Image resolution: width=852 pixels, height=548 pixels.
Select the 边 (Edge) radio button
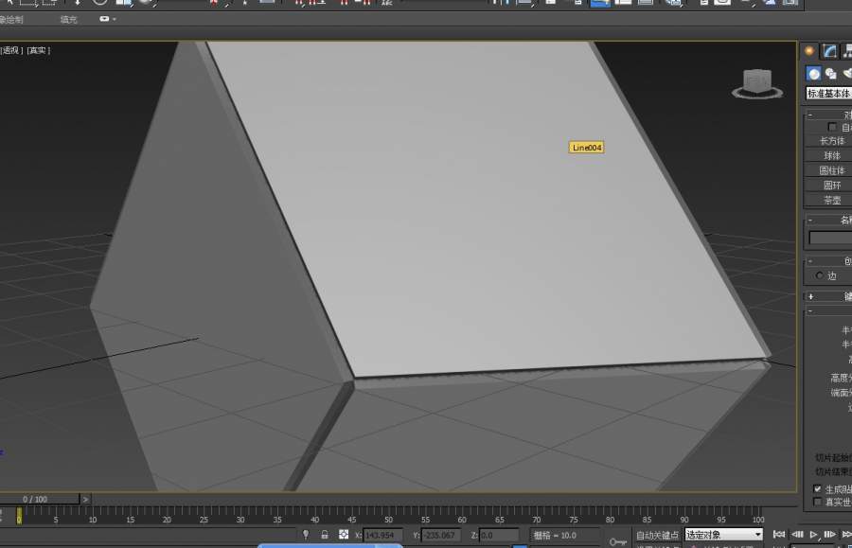click(x=820, y=275)
